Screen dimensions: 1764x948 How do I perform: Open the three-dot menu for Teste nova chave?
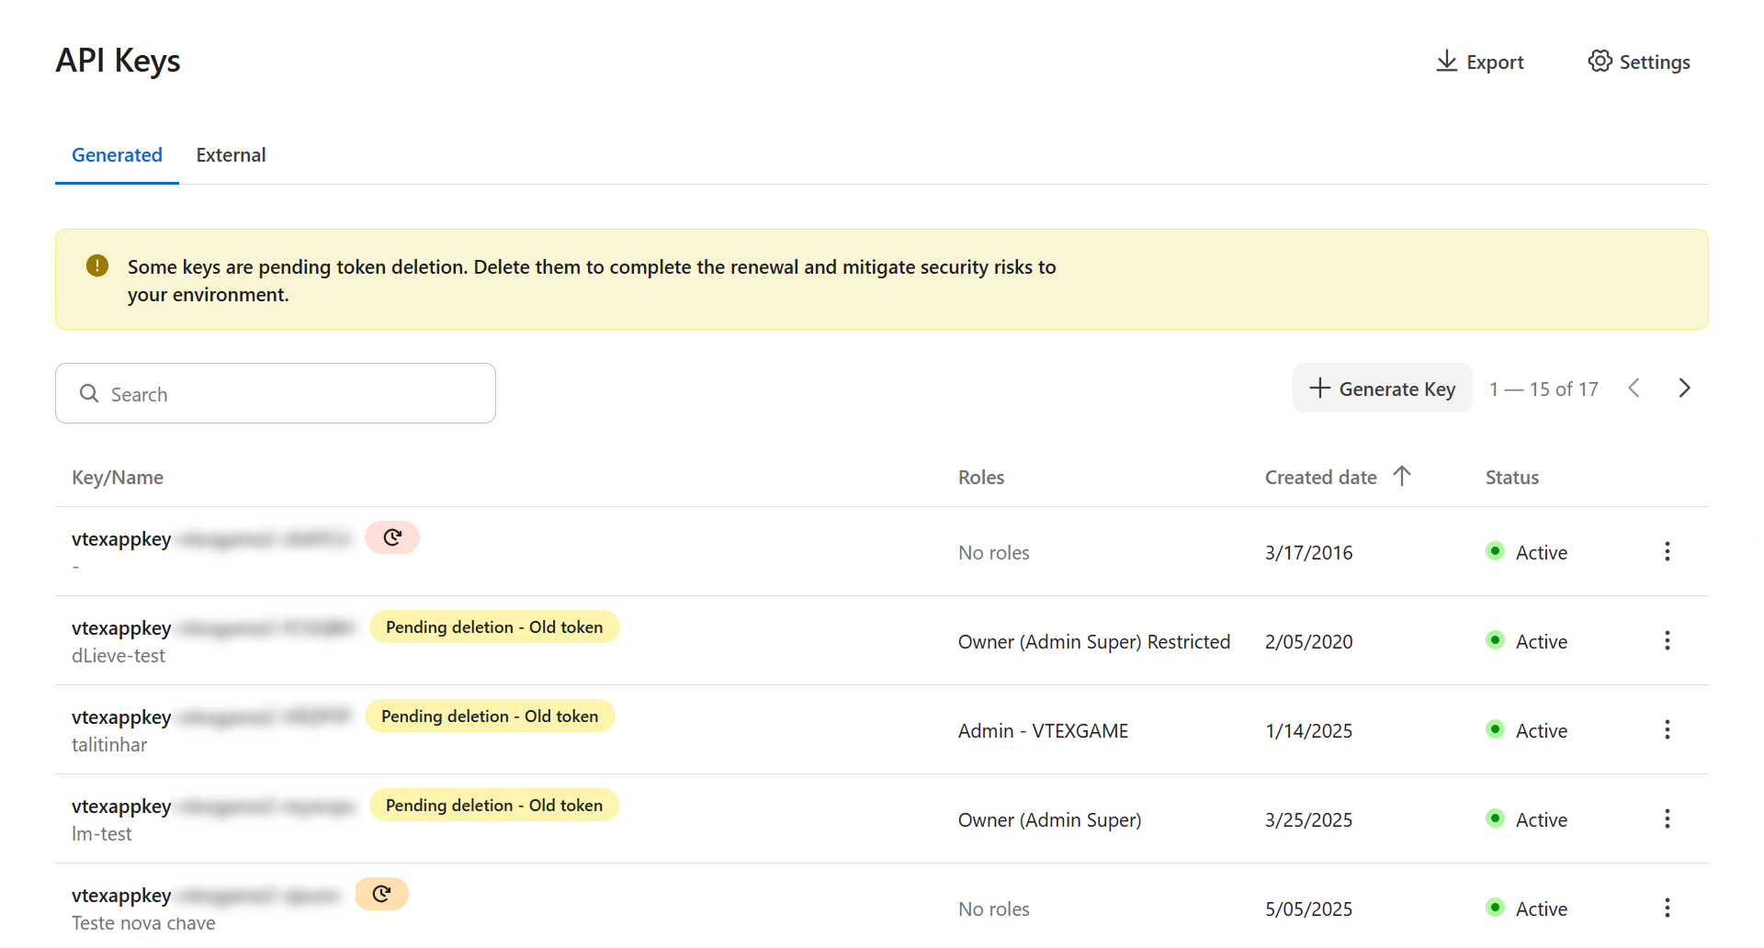click(x=1666, y=908)
